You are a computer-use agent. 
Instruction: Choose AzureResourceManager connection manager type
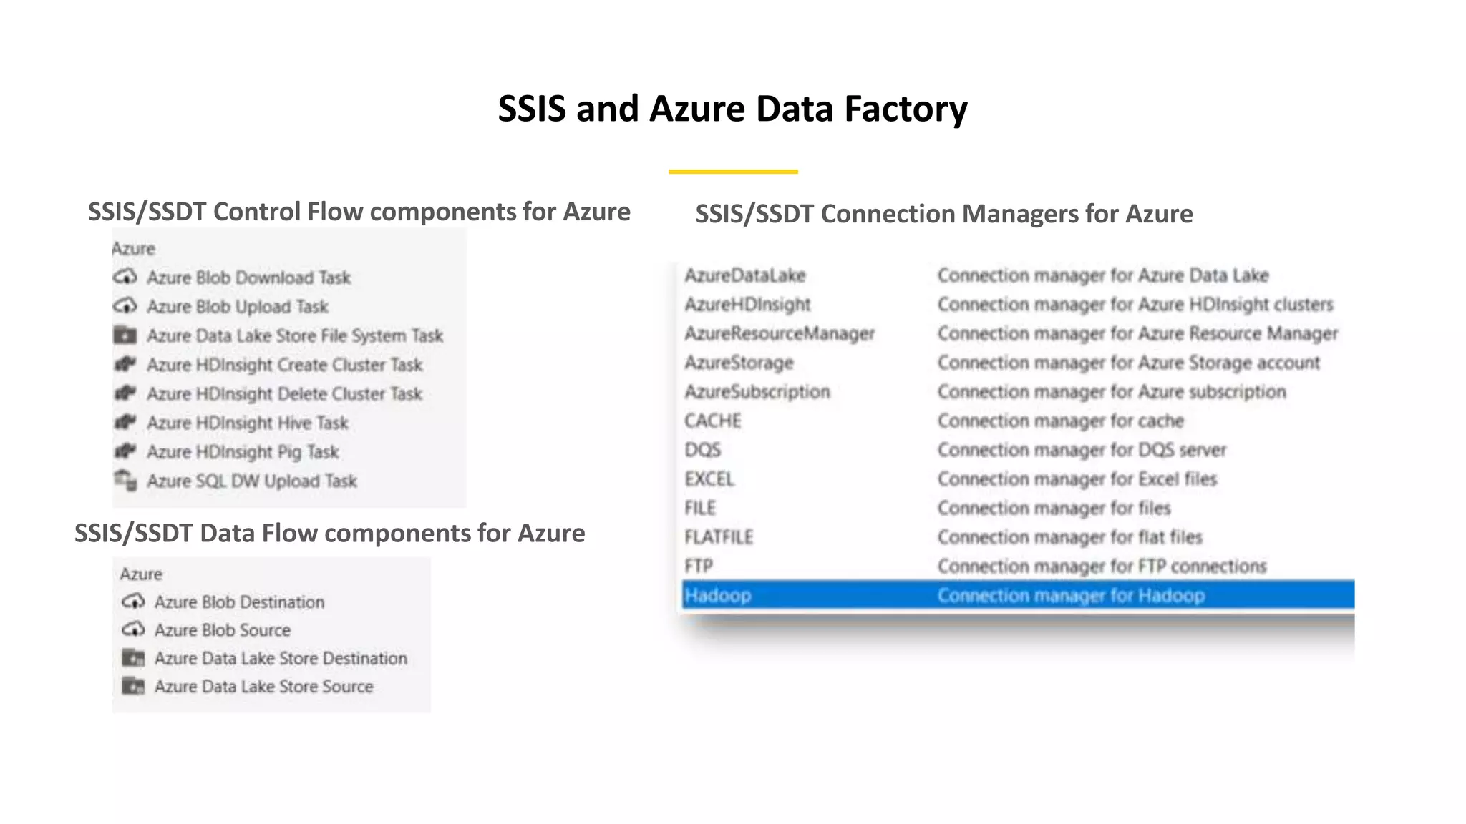(780, 334)
